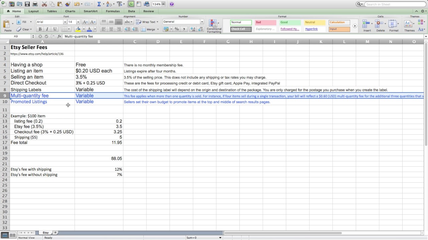Open Excel help question mark
428x240 pixels.
172,4
